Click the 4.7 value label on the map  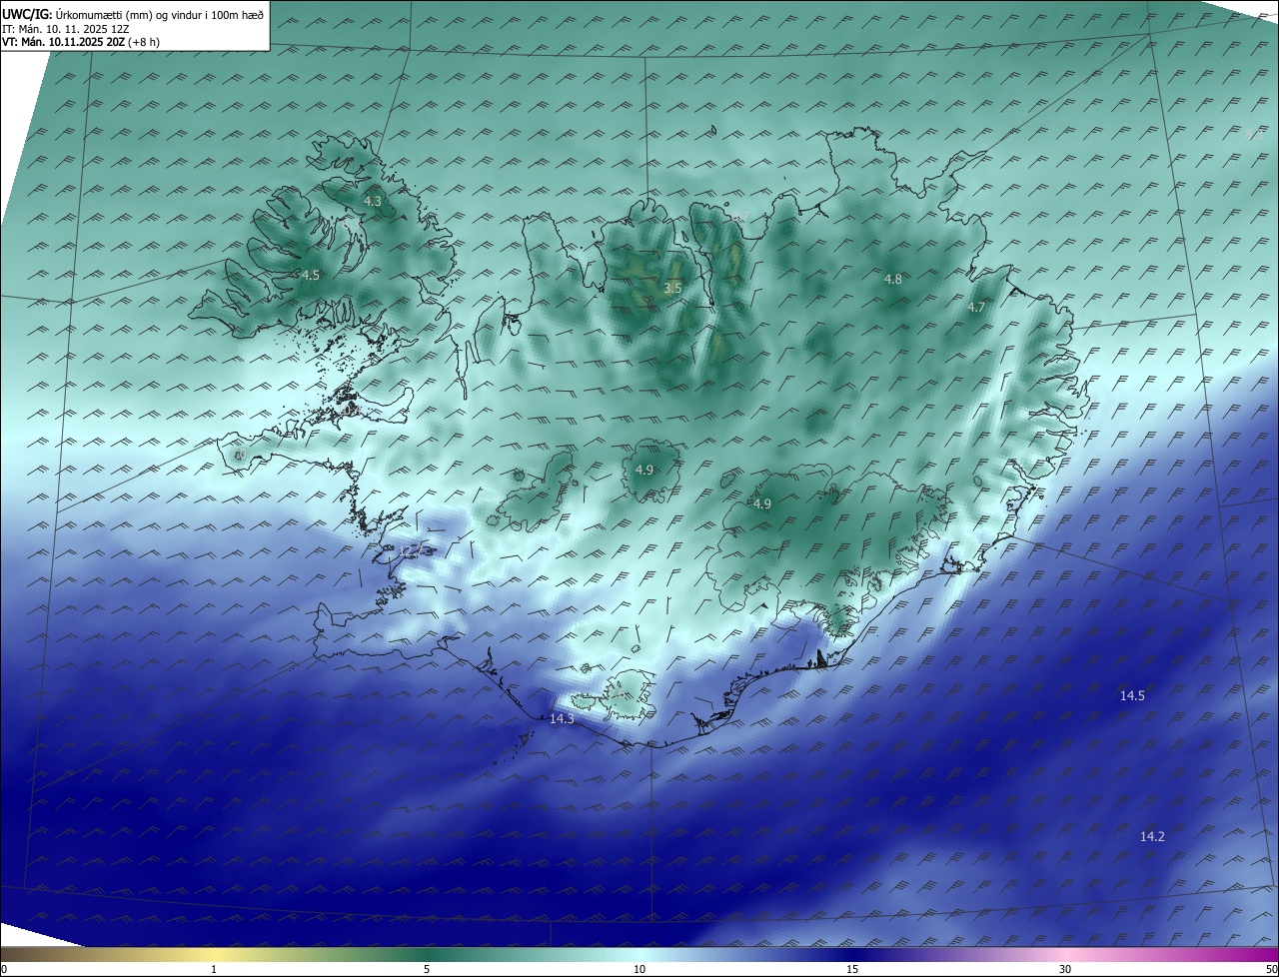tap(976, 308)
